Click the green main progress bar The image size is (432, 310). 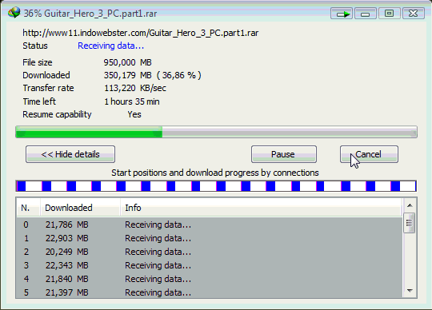pyautogui.click(x=216, y=132)
